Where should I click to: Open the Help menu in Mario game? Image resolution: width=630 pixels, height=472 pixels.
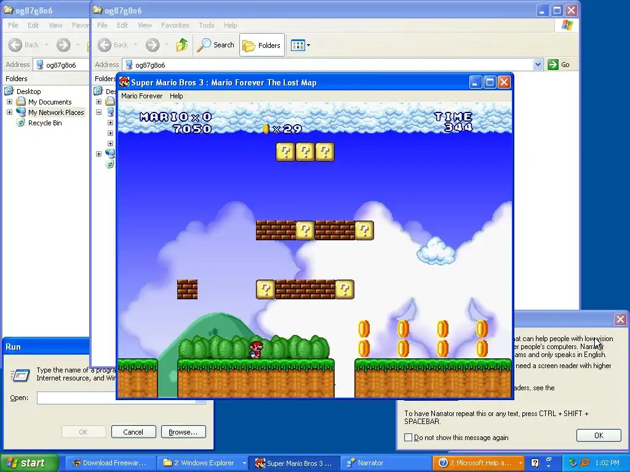pyautogui.click(x=176, y=96)
